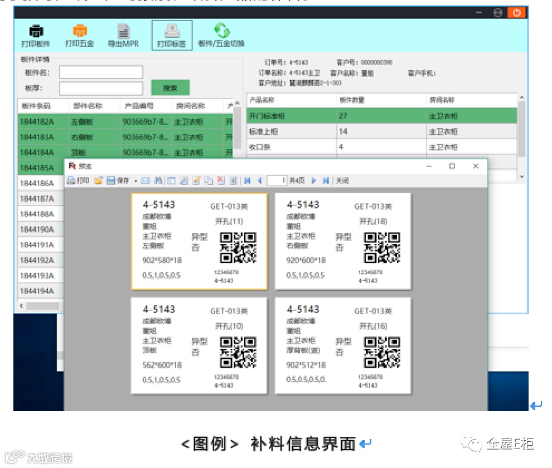Go to first page in preview
The height and width of the screenshot is (468, 552).
pyautogui.click(x=248, y=181)
